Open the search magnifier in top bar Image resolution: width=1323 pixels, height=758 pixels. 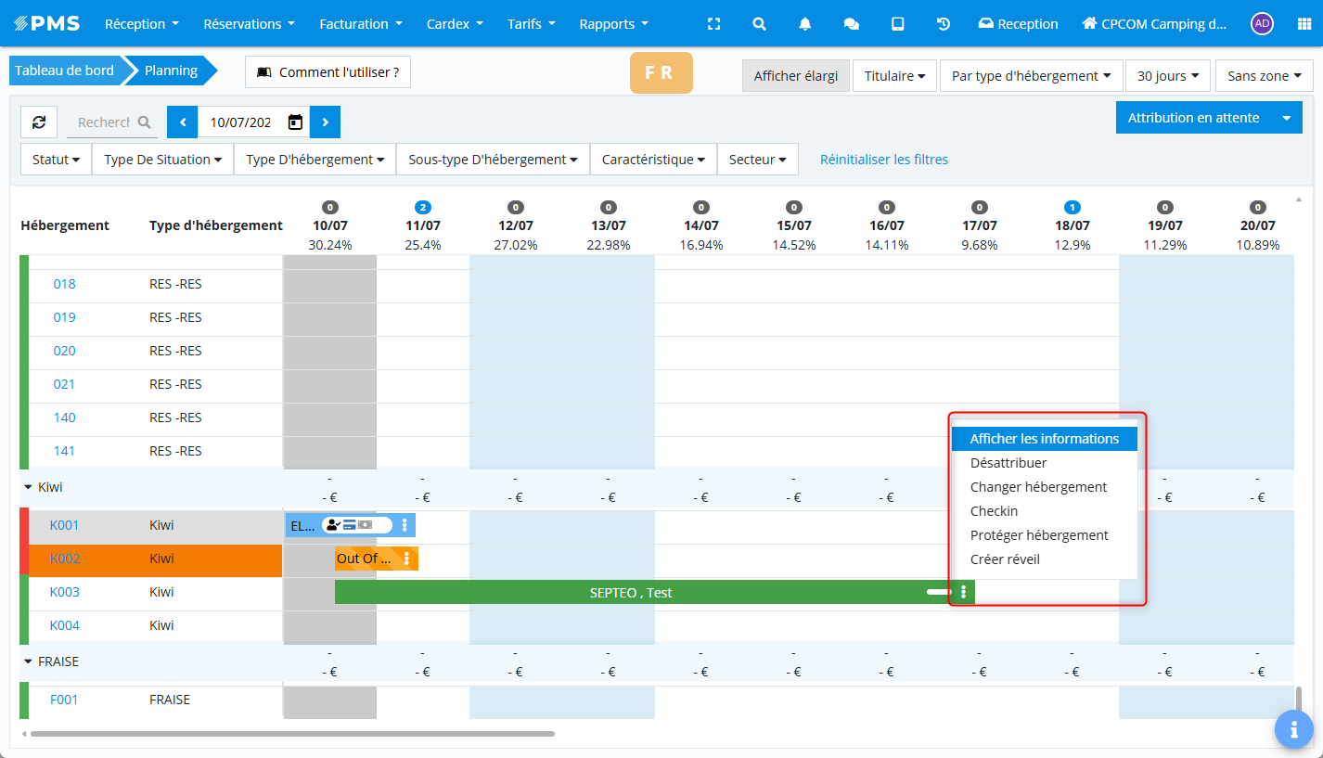click(759, 24)
